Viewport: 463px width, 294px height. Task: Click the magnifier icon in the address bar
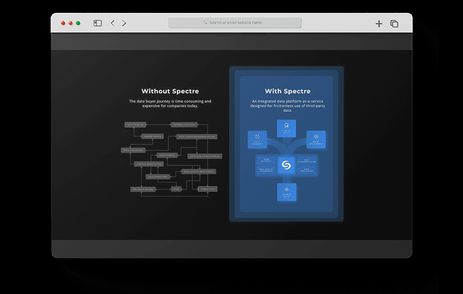205,22
